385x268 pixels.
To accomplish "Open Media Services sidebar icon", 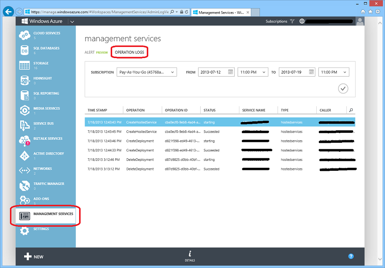I will tap(24, 111).
